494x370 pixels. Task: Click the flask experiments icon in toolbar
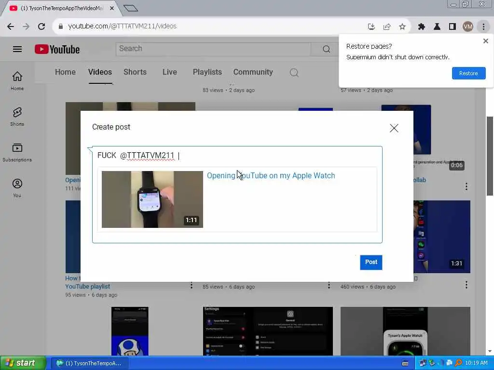click(437, 27)
